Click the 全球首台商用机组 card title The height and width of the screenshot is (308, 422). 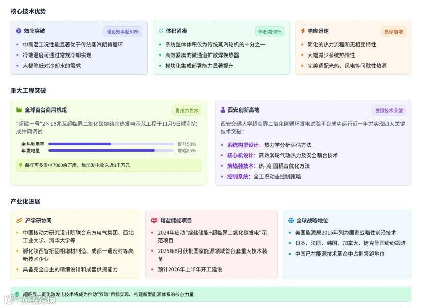[46, 109]
